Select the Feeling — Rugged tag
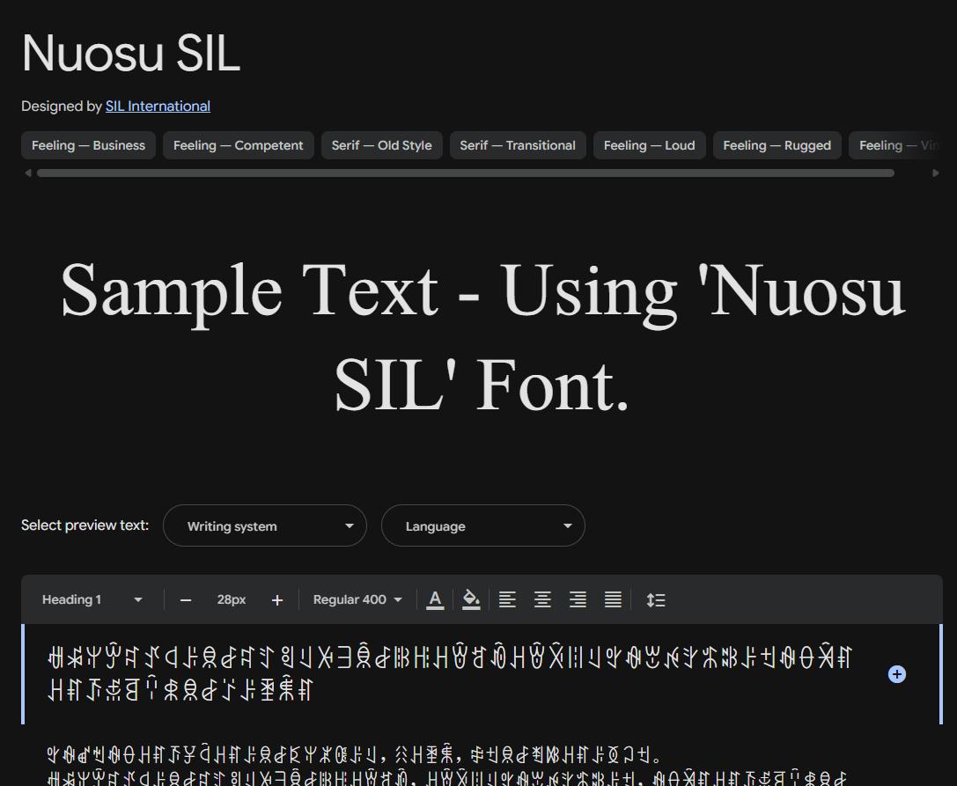Screen dimensions: 957x786 click(777, 145)
